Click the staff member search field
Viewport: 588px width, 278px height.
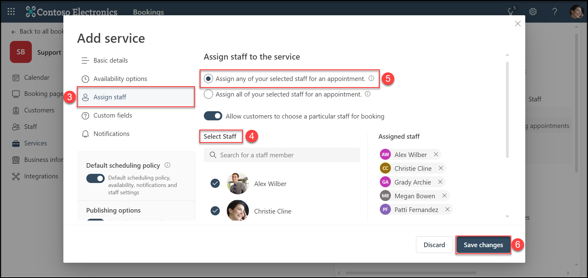pos(282,155)
